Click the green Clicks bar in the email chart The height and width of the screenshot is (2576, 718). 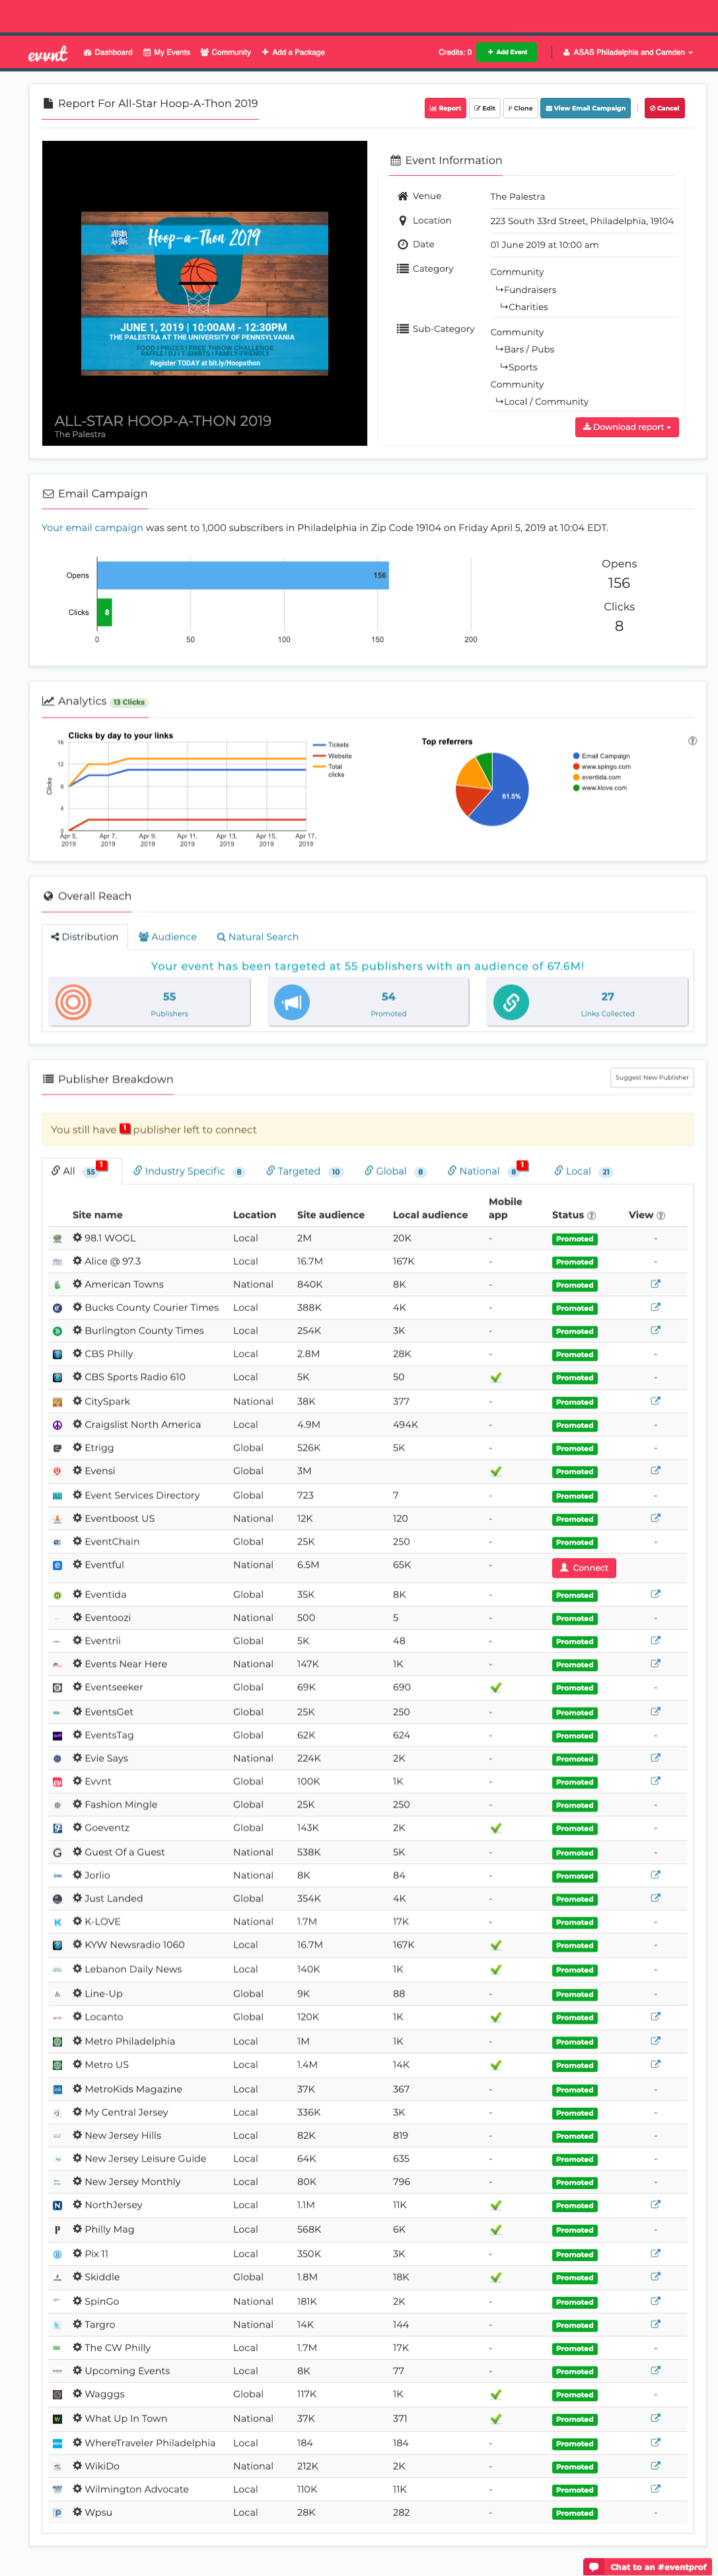click(104, 612)
